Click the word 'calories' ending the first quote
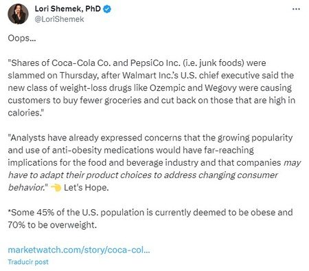This screenshot has height=271, width=309. point(24,113)
